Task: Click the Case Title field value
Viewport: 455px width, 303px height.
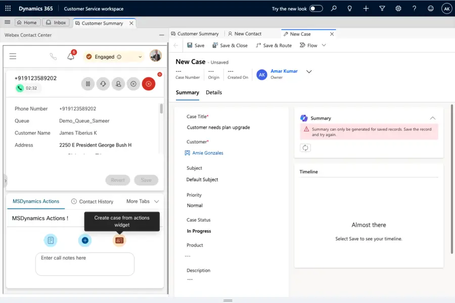Action: point(218,127)
